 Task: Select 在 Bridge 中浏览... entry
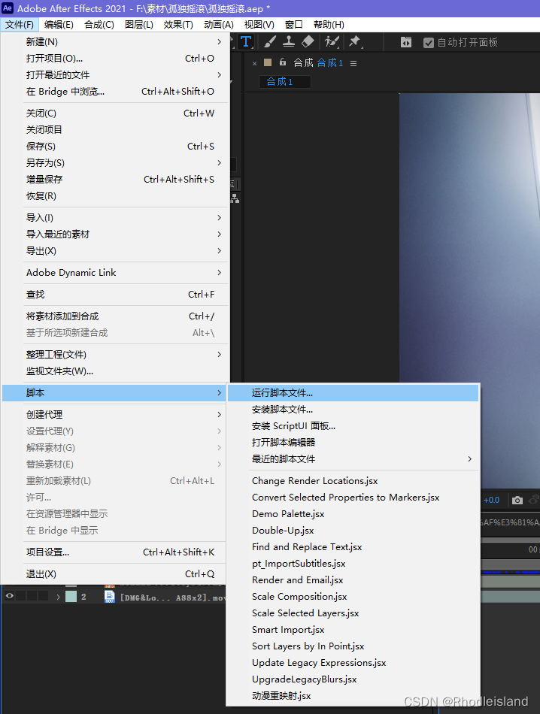[x=114, y=91]
